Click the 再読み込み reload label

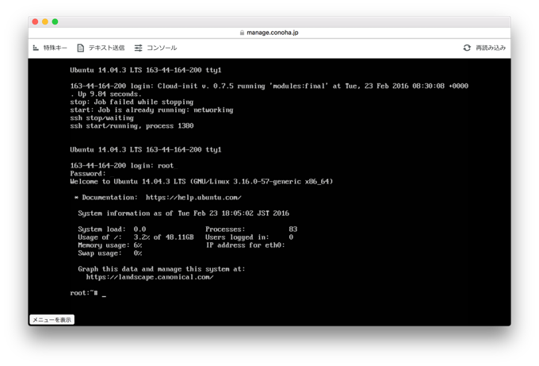click(491, 48)
